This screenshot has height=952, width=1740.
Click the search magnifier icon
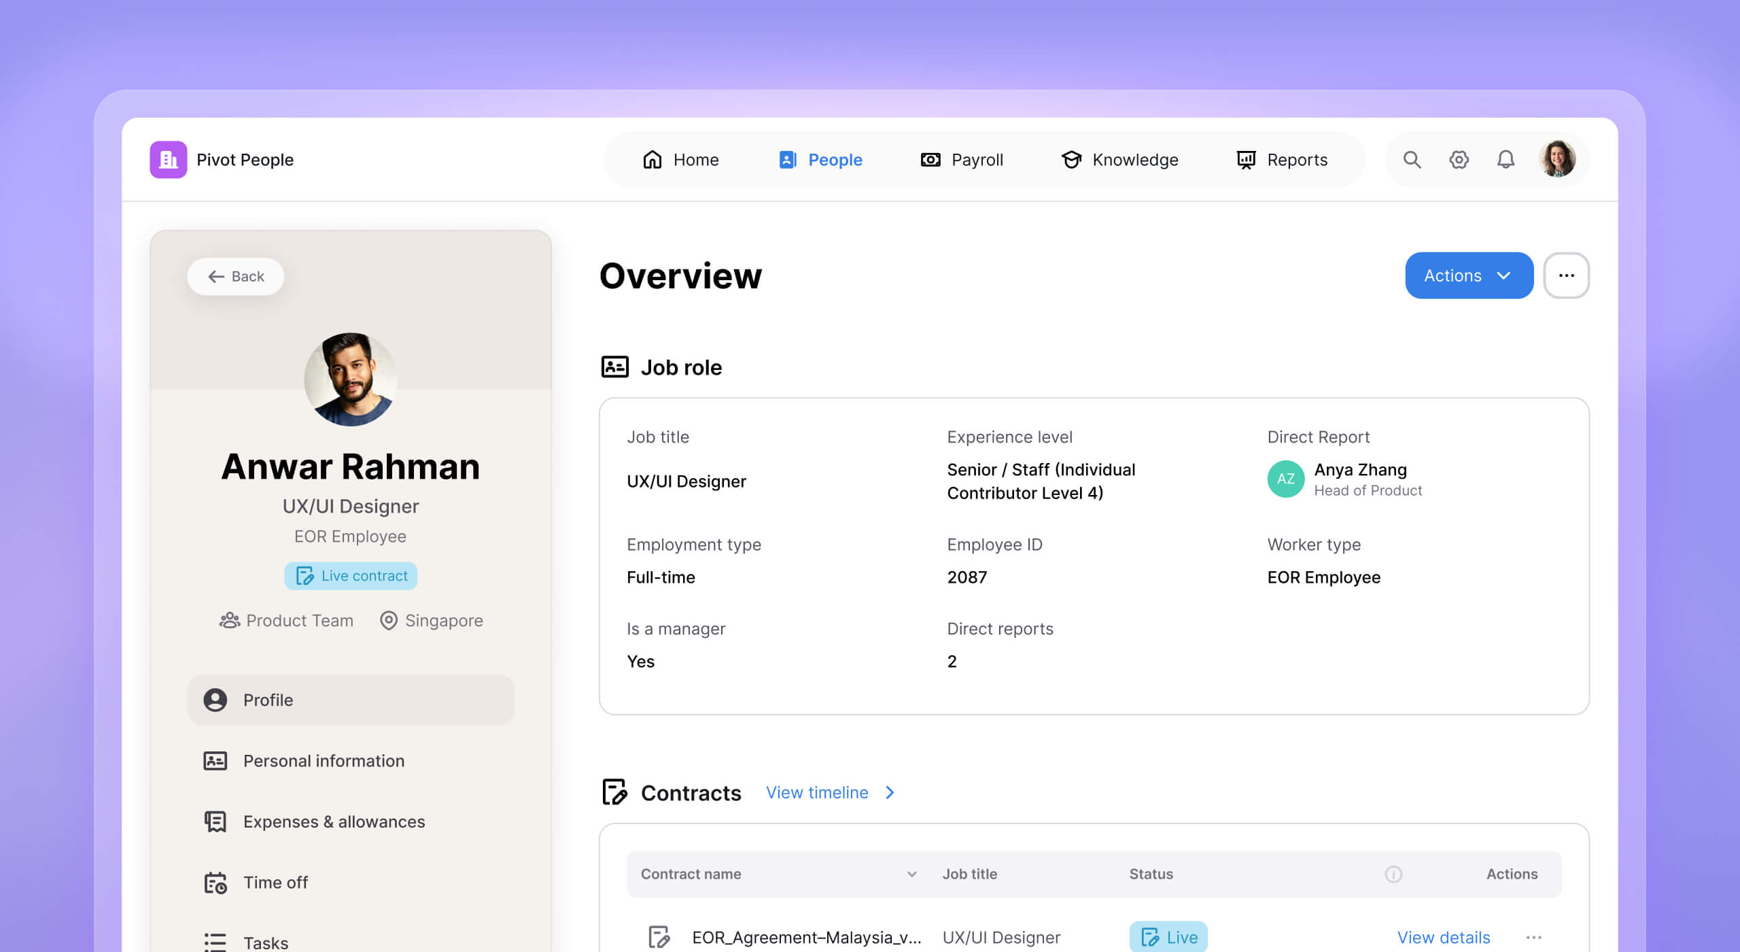(x=1412, y=160)
